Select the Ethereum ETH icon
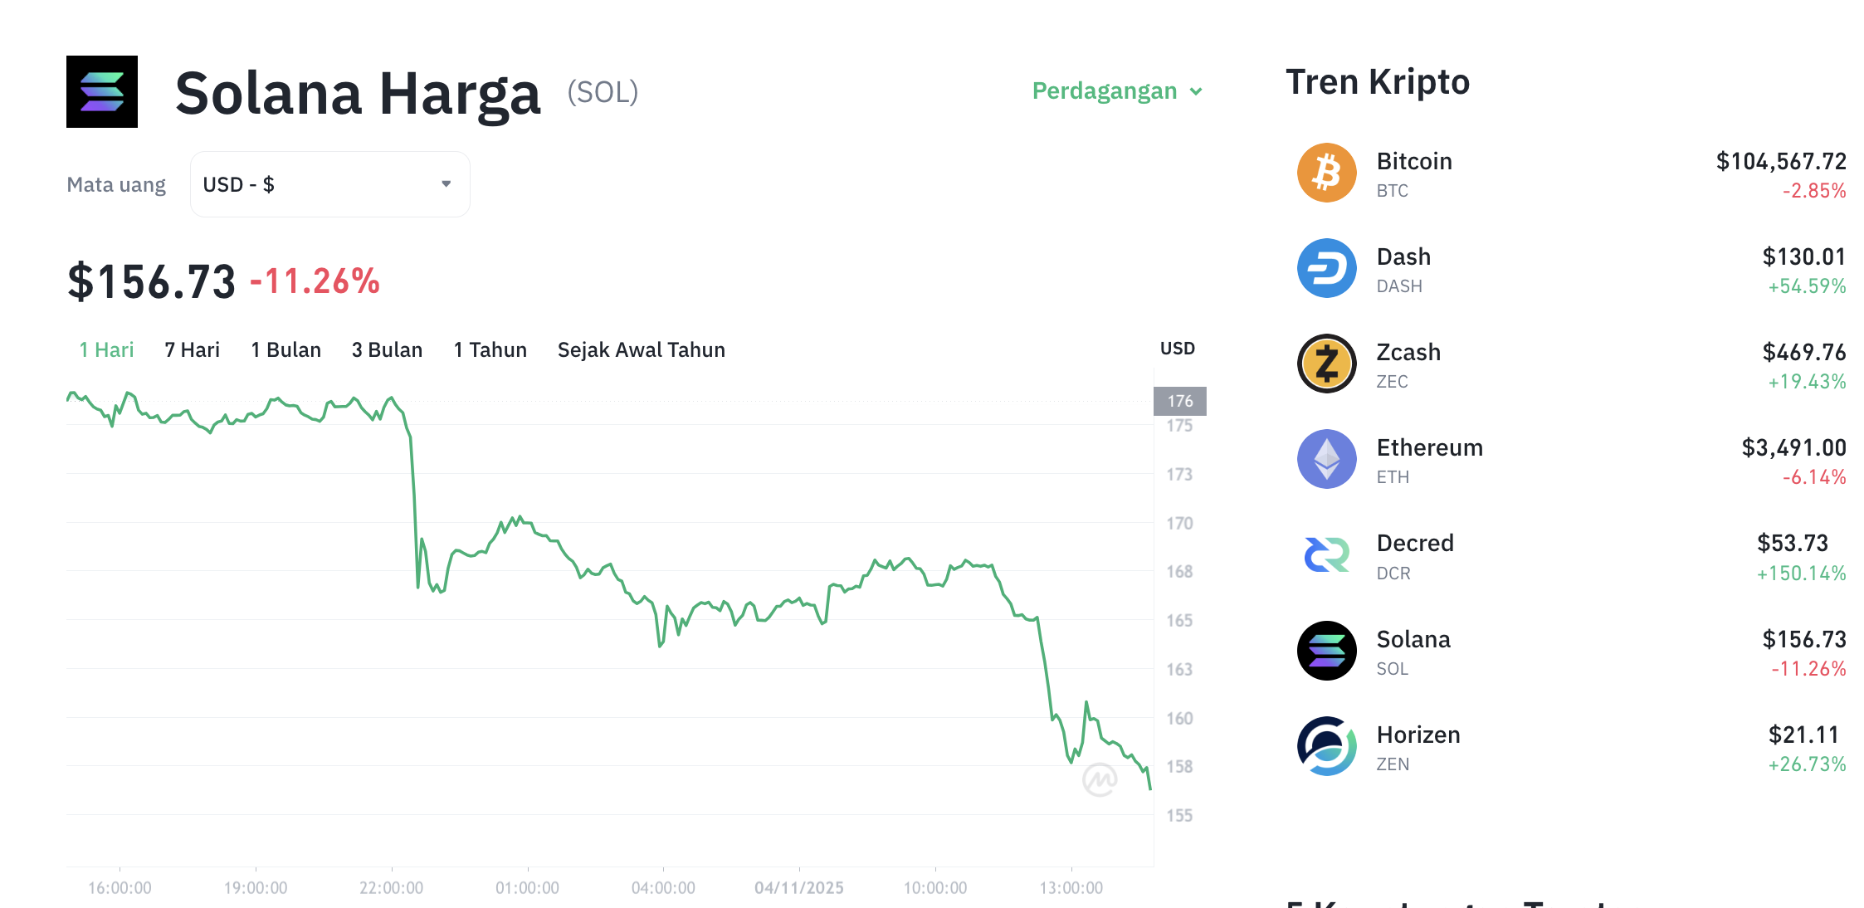 click(x=1325, y=458)
